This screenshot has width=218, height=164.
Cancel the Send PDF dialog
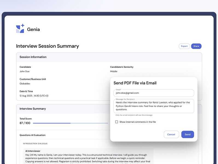171,134
